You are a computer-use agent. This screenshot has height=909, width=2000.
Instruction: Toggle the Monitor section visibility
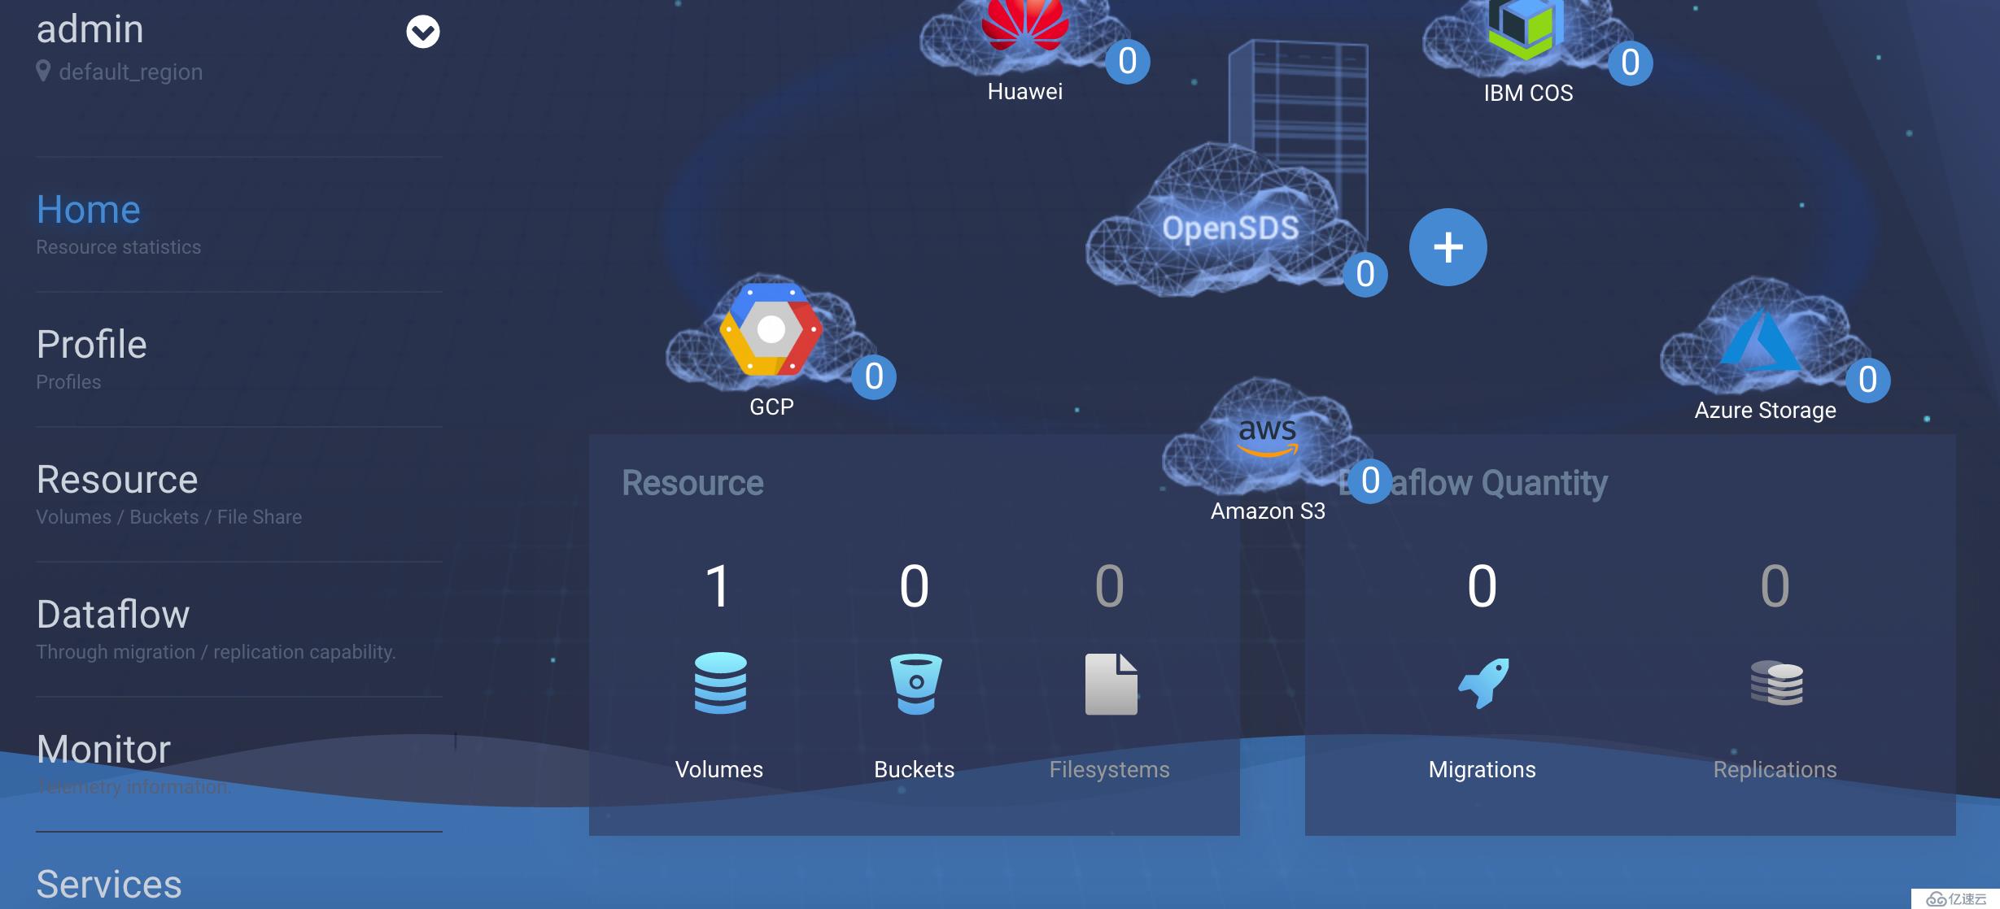click(102, 746)
